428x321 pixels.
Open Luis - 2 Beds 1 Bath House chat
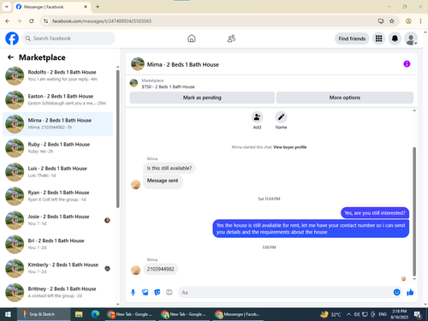click(57, 172)
